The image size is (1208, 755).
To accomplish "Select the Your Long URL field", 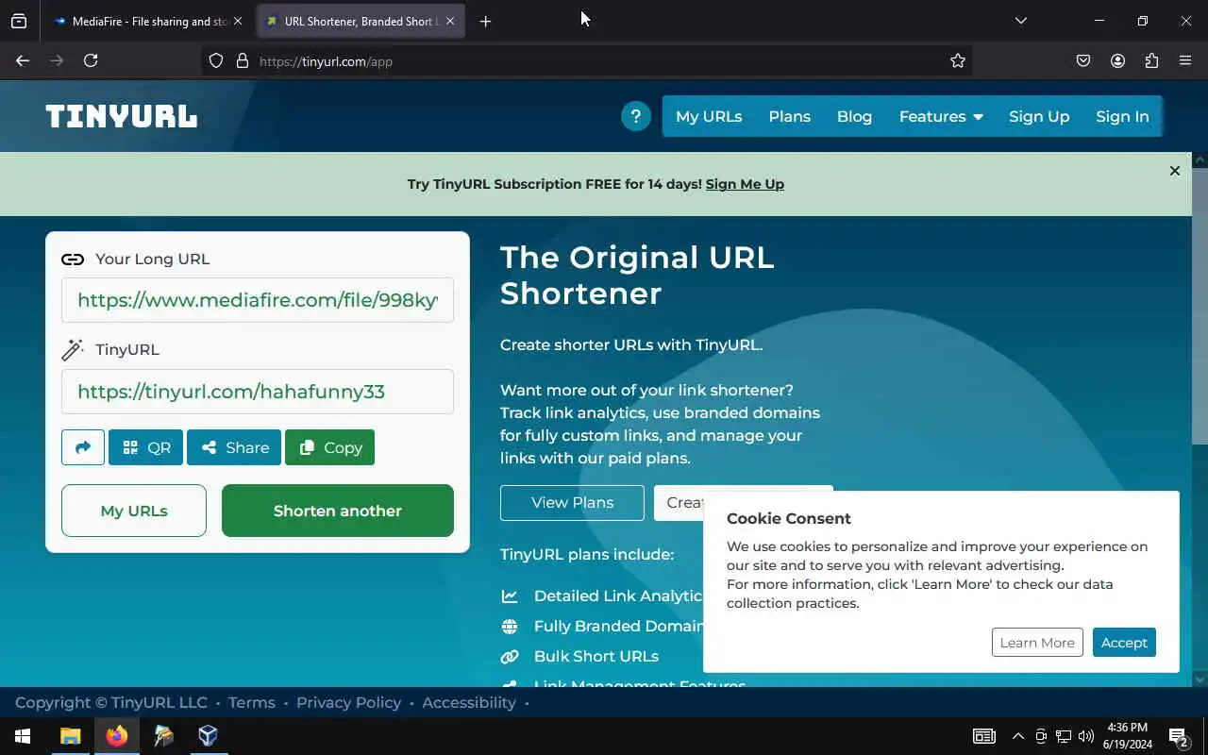I will tap(258, 300).
